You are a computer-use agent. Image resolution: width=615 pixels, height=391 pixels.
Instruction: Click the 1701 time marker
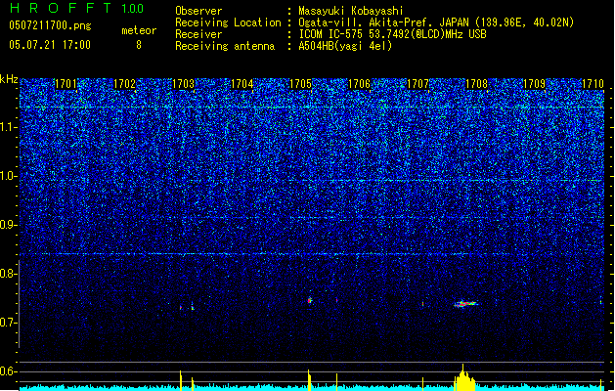pos(66,84)
